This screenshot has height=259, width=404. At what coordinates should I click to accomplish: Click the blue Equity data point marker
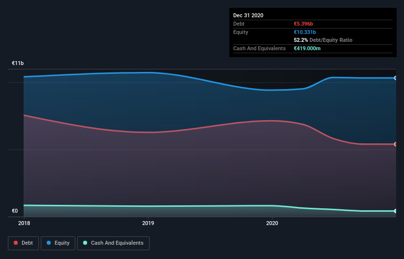click(x=396, y=78)
